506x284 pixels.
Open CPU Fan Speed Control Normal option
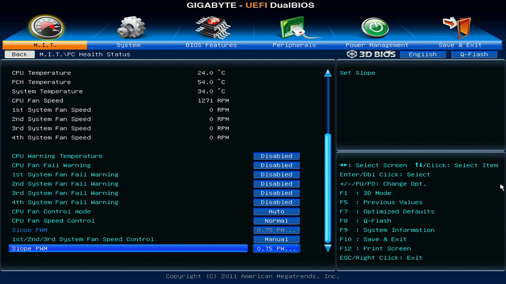[x=277, y=221]
